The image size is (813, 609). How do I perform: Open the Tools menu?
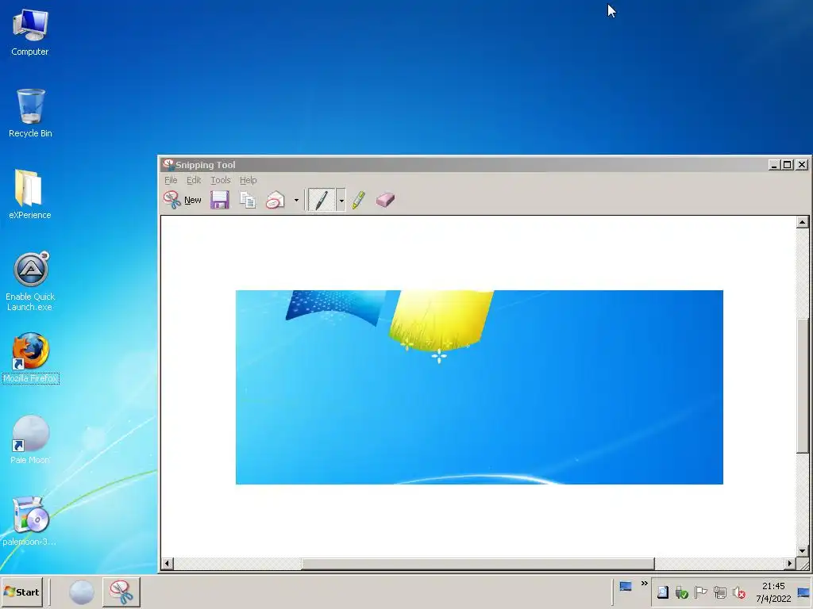tap(221, 180)
